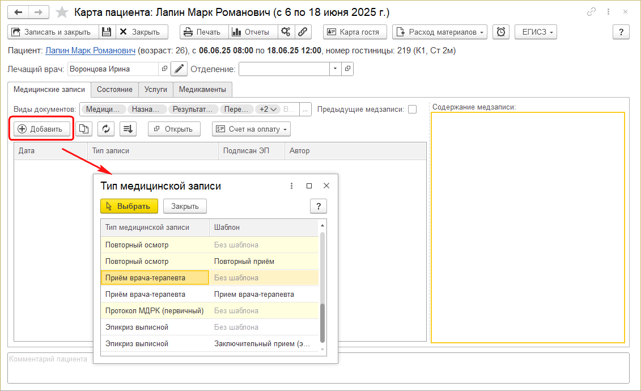The height and width of the screenshot is (391, 641).
Task: Click the chain link icon in the toolbar
Action: tap(303, 32)
